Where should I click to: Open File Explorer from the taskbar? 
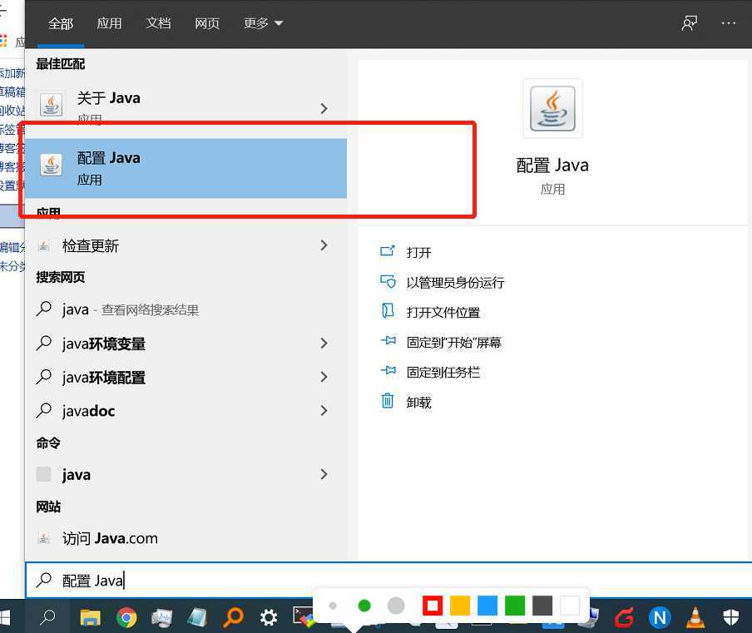[x=90, y=618]
